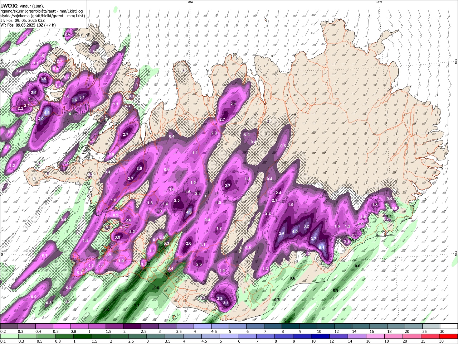Click the 5.1 precipitation value on the map

click(x=321, y=247)
